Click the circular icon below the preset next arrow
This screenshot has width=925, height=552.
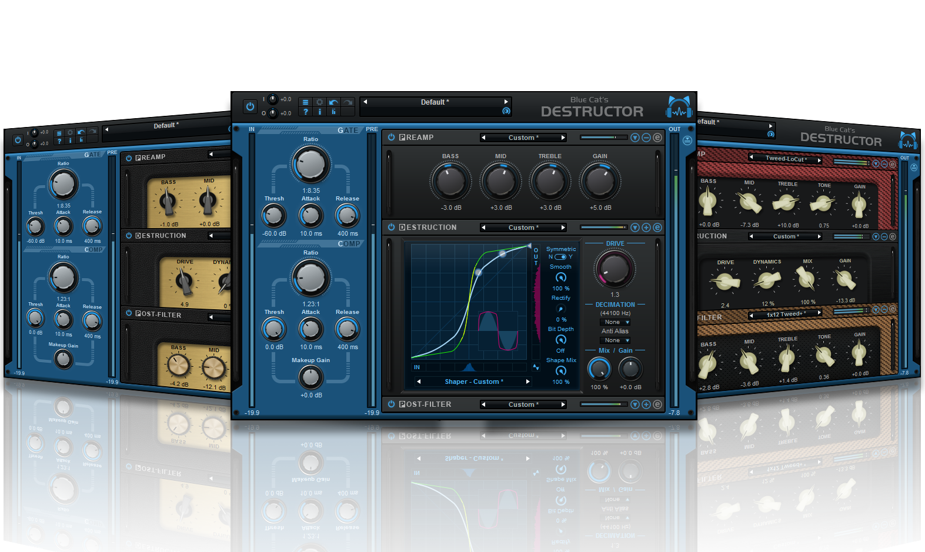pos(506,111)
